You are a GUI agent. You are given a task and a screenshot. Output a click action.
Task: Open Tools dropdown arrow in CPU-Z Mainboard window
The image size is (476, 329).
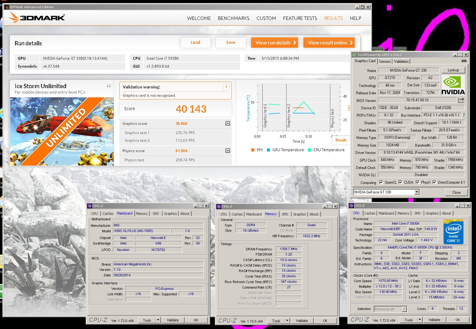[158, 320]
